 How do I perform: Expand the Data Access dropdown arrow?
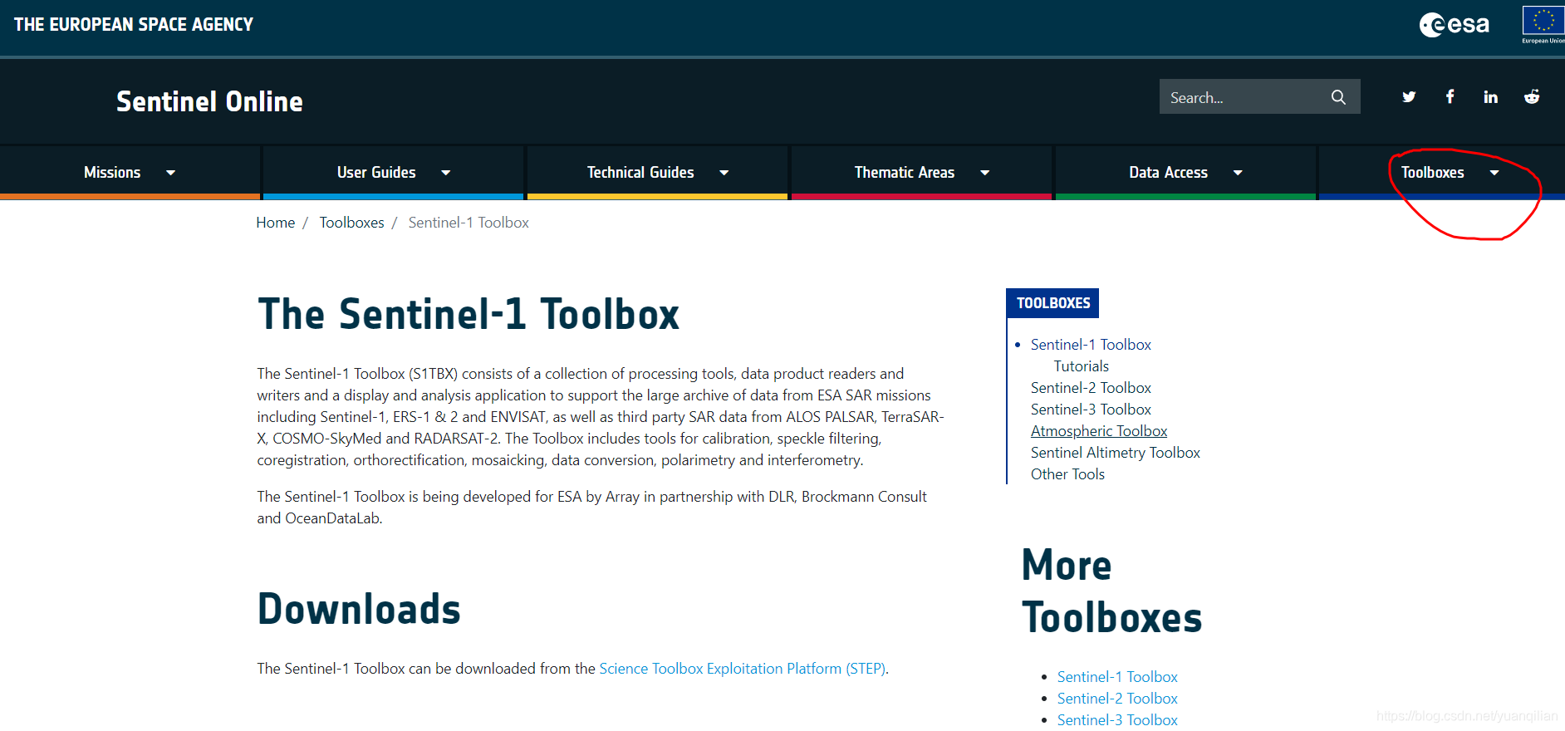[x=1238, y=173]
